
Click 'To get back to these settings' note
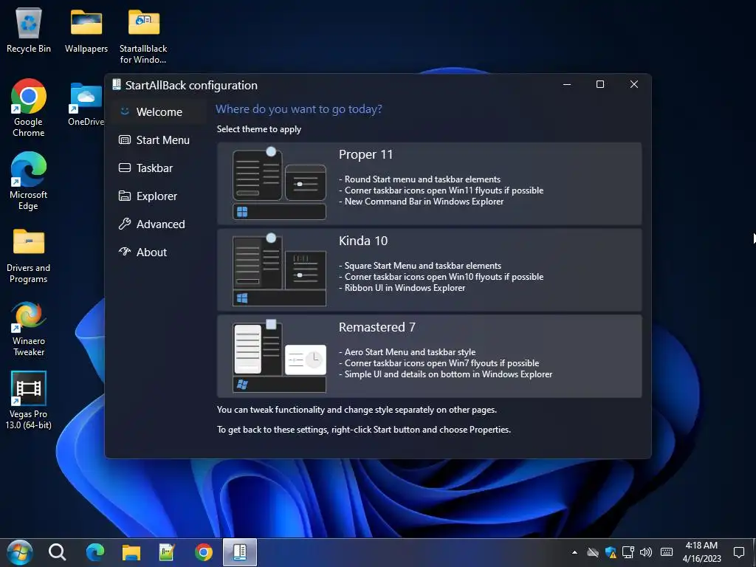(x=363, y=430)
